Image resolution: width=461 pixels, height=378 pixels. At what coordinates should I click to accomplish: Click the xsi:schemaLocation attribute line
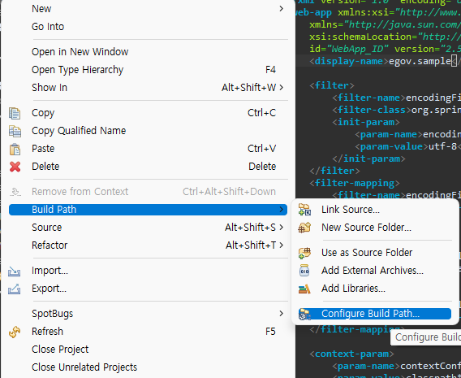386,37
